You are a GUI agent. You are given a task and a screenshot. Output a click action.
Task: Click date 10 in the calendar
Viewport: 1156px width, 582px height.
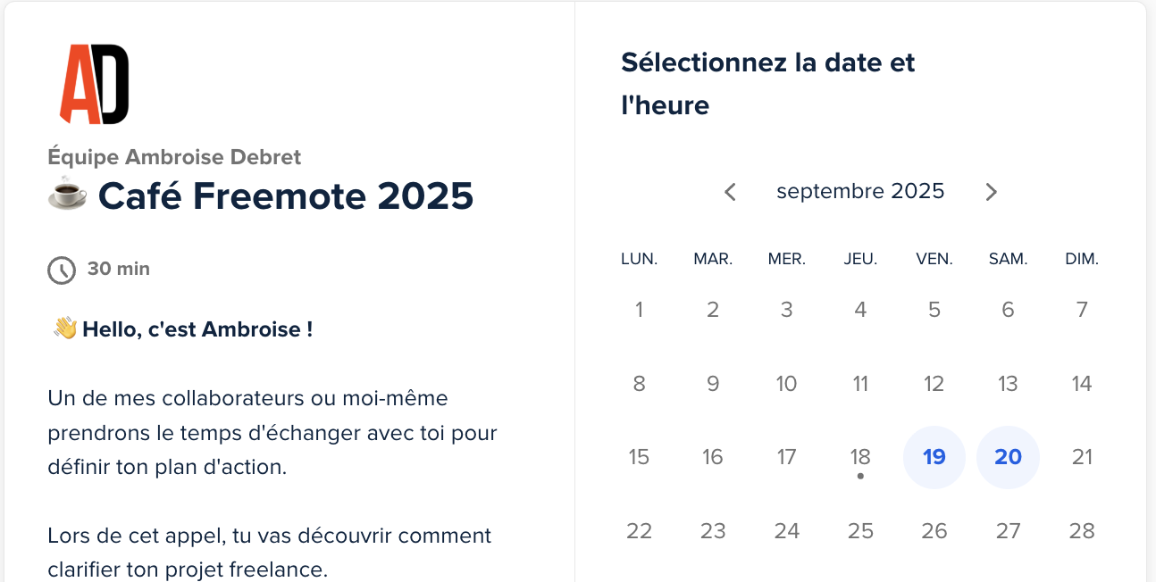coord(786,384)
